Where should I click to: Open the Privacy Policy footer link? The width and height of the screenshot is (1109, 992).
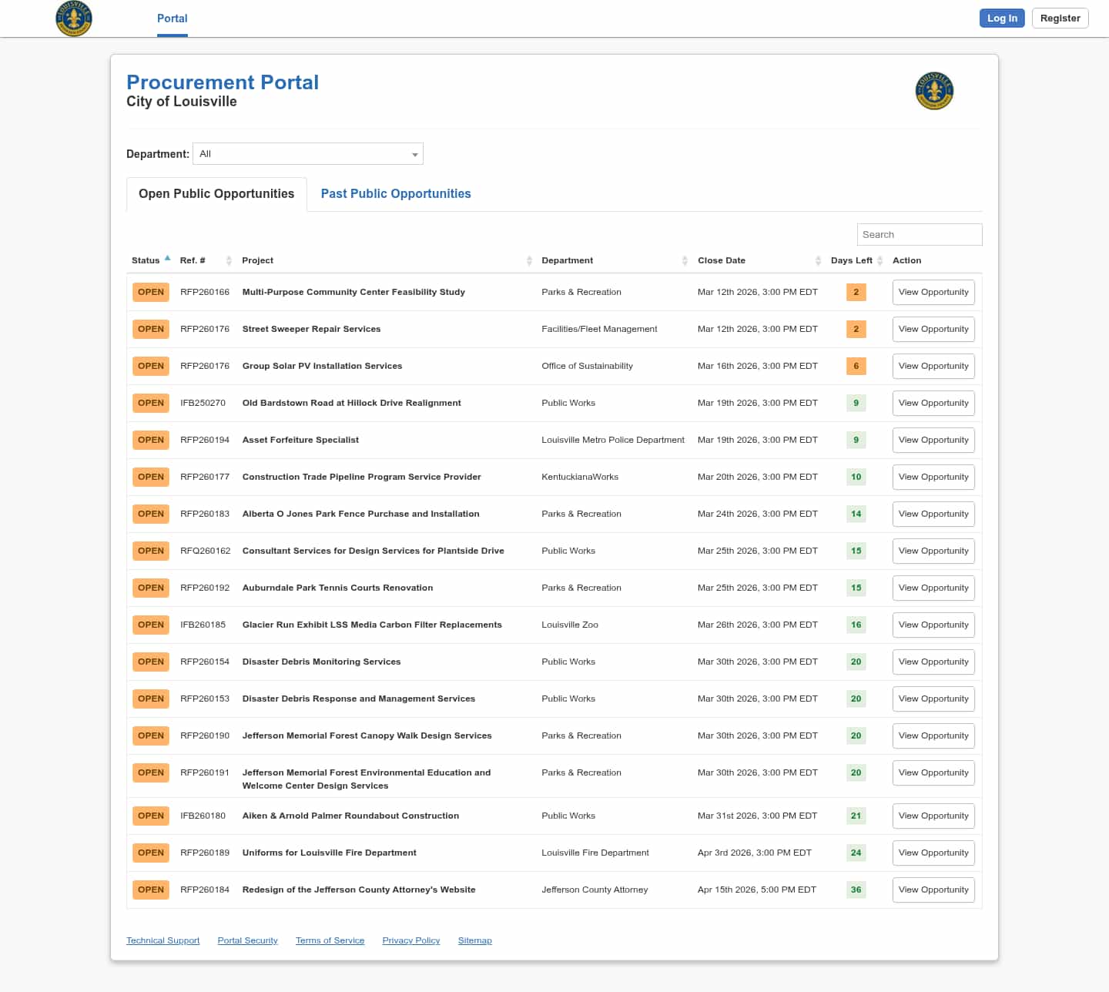tap(411, 941)
